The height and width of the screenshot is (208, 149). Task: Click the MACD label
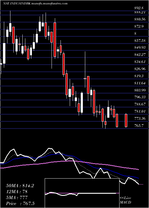click(x=125, y=202)
